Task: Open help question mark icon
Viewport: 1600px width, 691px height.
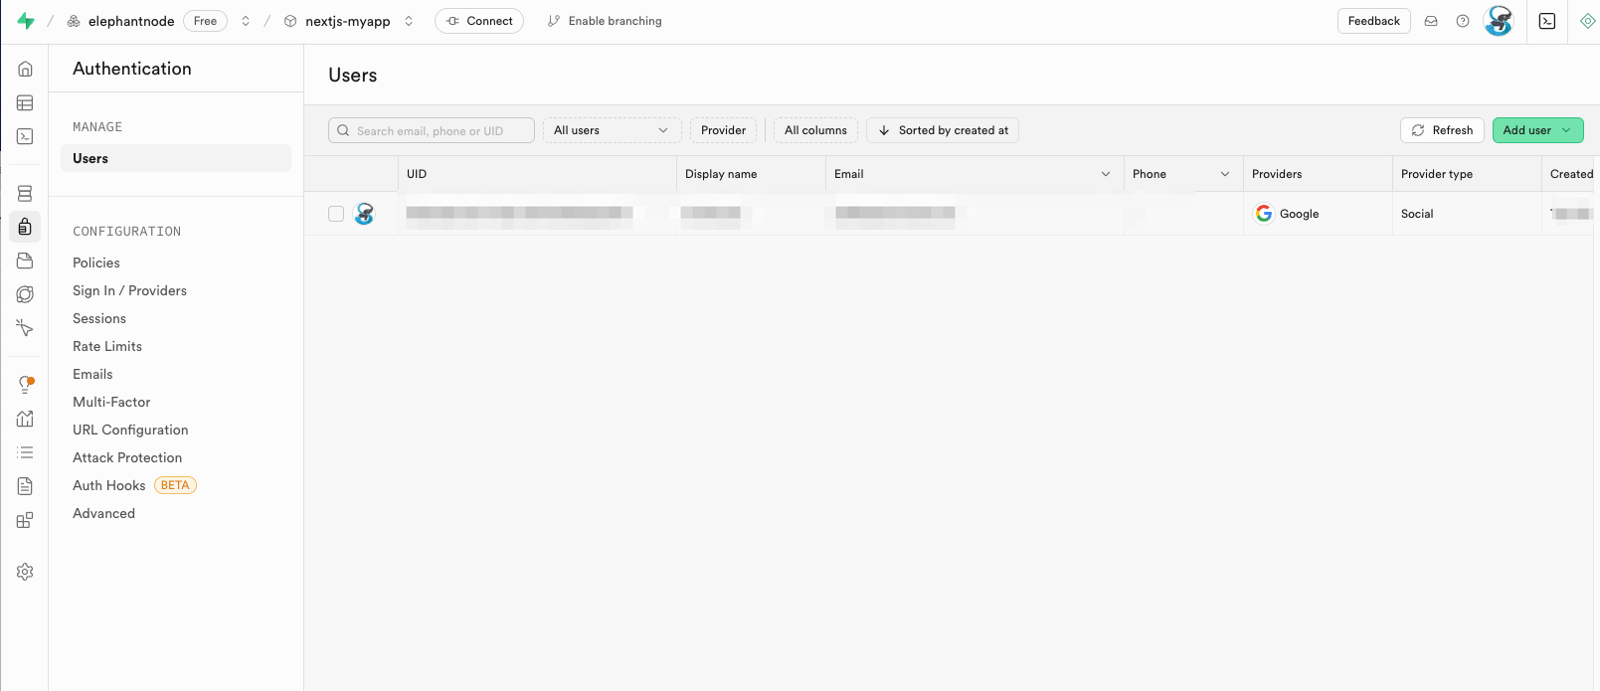Action: [x=1463, y=21]
